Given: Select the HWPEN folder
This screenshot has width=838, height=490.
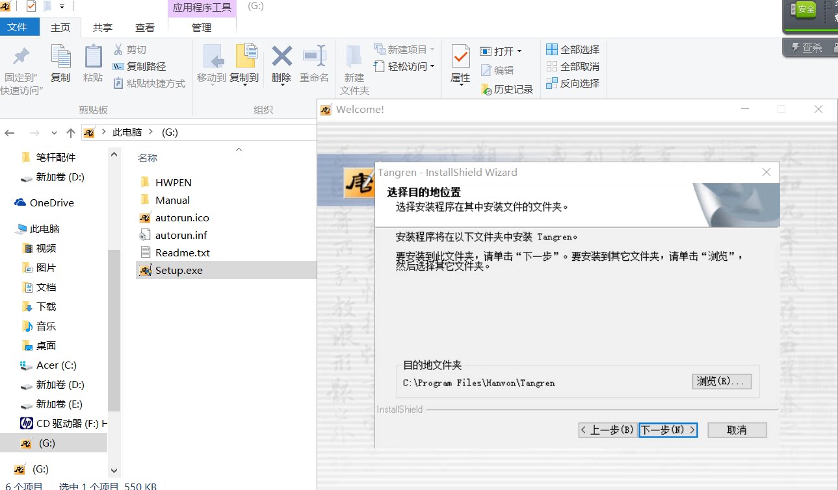Looking at the screenshot, I should pyautogui.click(x=174, y=182).
